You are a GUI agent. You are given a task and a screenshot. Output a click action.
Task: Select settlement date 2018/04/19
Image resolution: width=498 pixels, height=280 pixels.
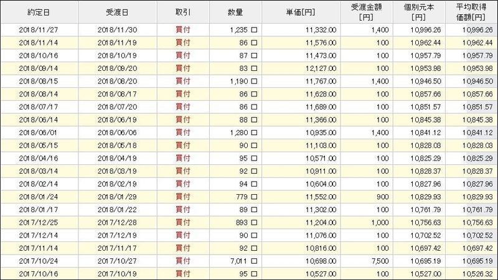click(x=117, y=159)
